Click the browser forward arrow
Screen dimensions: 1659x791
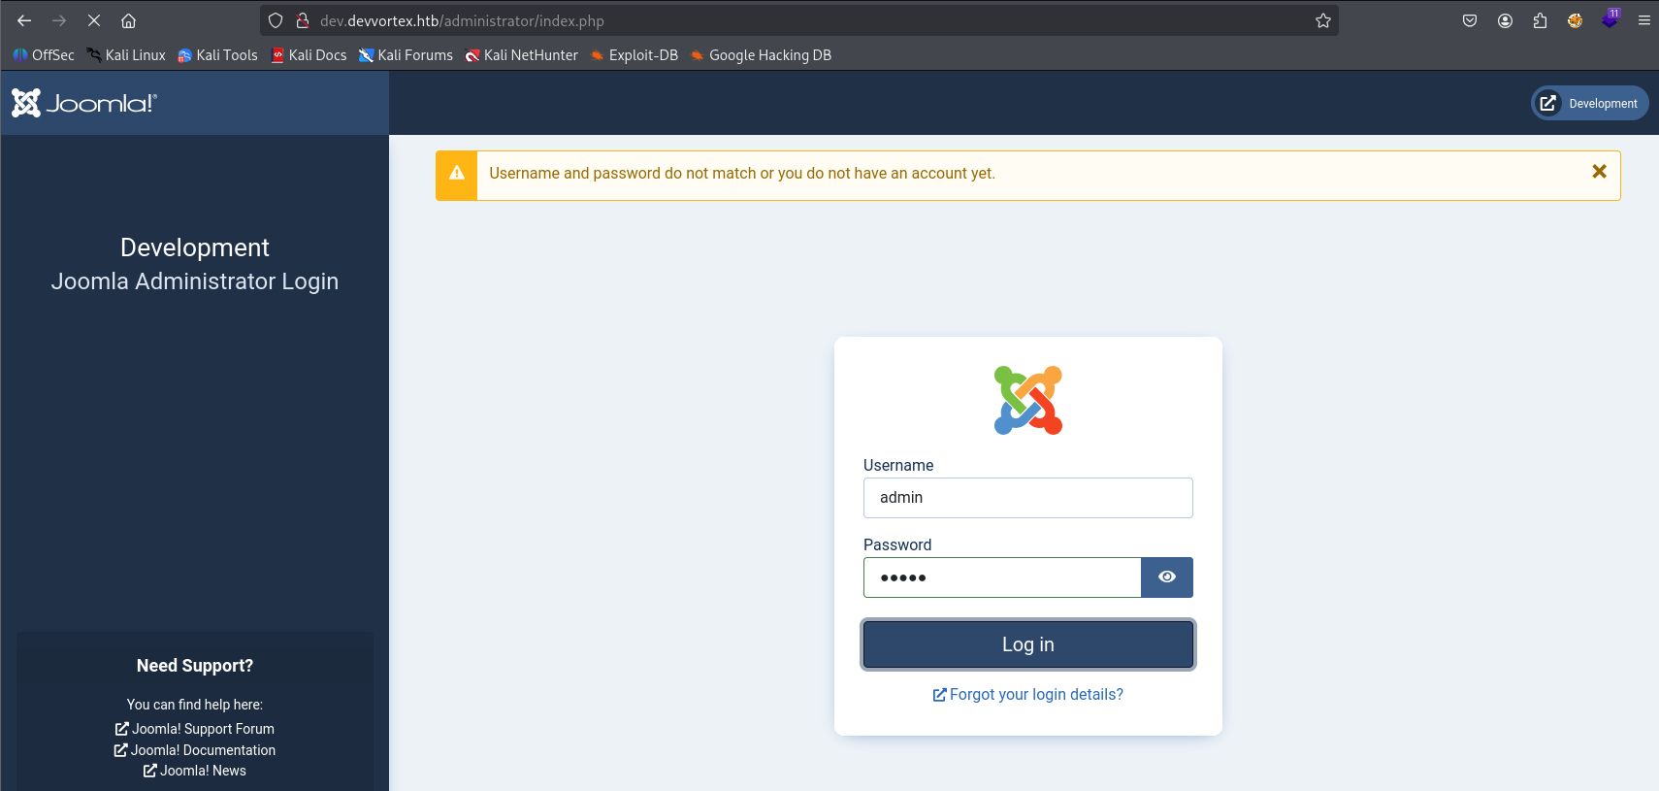coord(59,20)
